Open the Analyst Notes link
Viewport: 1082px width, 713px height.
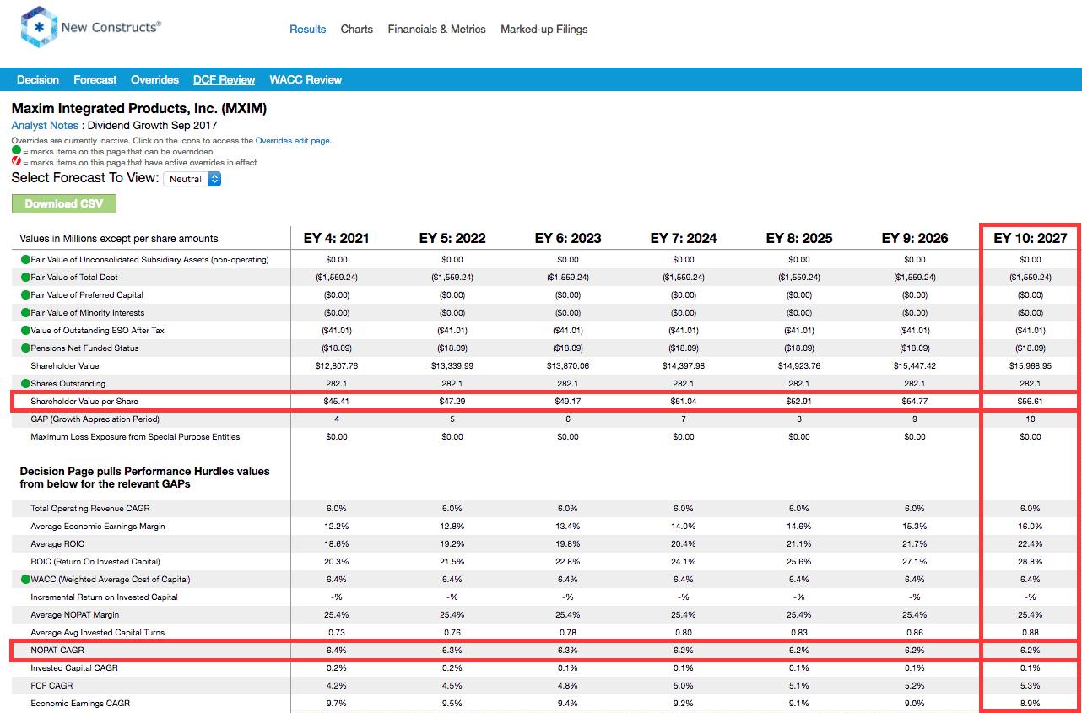[45, 126]
